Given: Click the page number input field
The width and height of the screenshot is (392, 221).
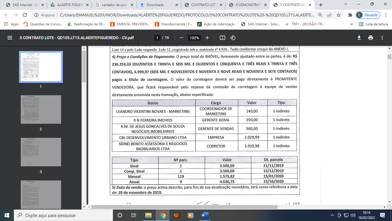Looking at the screenshot, I should point(157,38).
